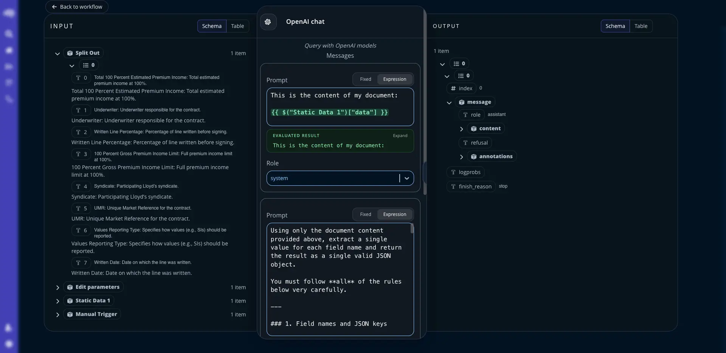Switch to the Table tab in INPUT panel
726x353 pixels.
tap(237, 26)
